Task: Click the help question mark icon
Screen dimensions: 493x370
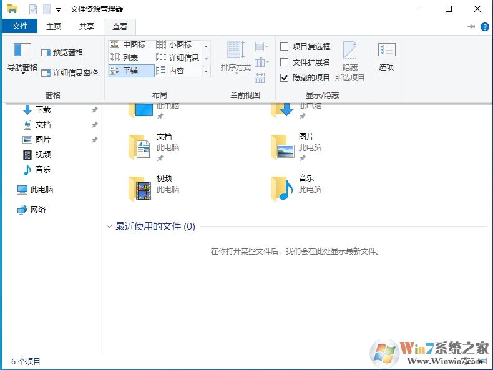Action: click(x=484, y=27)
